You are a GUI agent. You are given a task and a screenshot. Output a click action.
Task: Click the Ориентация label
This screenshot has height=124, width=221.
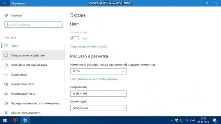click(79, 101)
